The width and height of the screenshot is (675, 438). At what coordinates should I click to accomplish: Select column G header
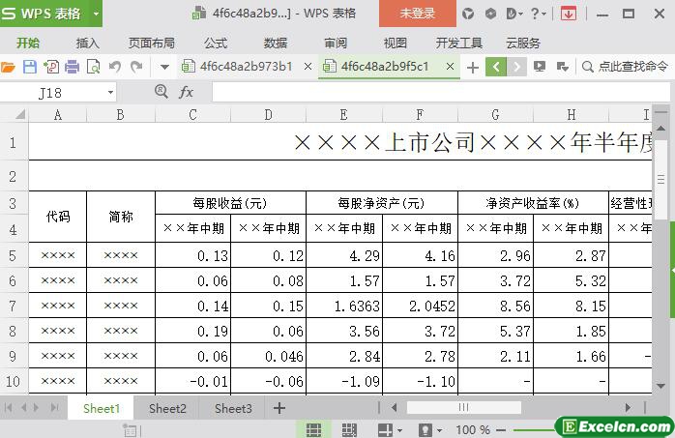pos(495,114)
